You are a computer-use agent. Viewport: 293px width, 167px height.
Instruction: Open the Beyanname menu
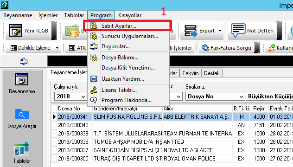(x=18, y=15)
